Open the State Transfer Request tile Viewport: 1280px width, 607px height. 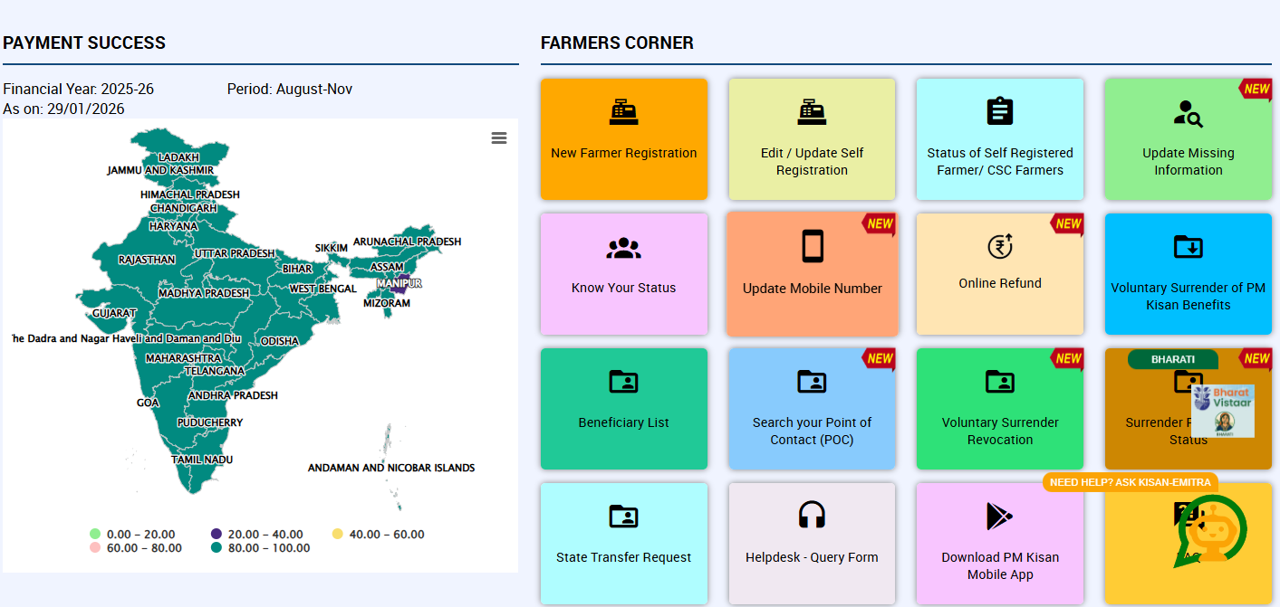point(623,544)
